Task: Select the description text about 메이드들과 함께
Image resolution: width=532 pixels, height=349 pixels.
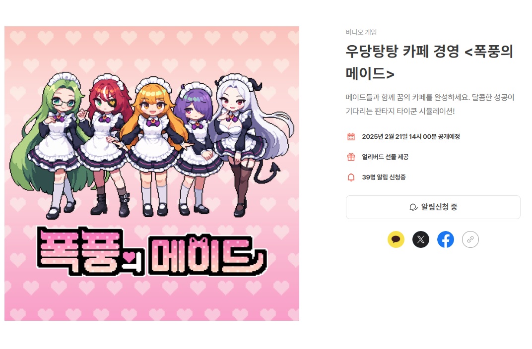Action: [x=430, y=104]
